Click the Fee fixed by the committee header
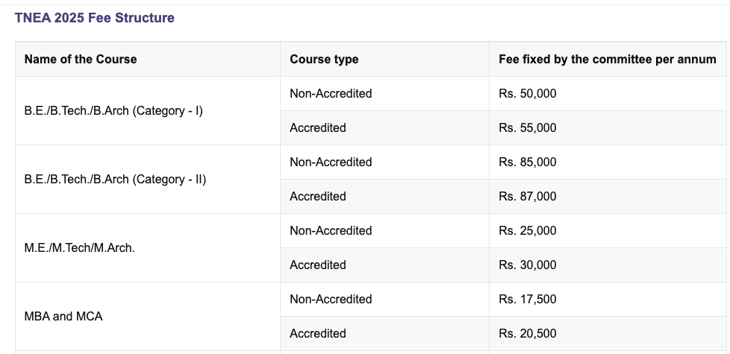Screen dimensions: 730x354 (607, 60)
